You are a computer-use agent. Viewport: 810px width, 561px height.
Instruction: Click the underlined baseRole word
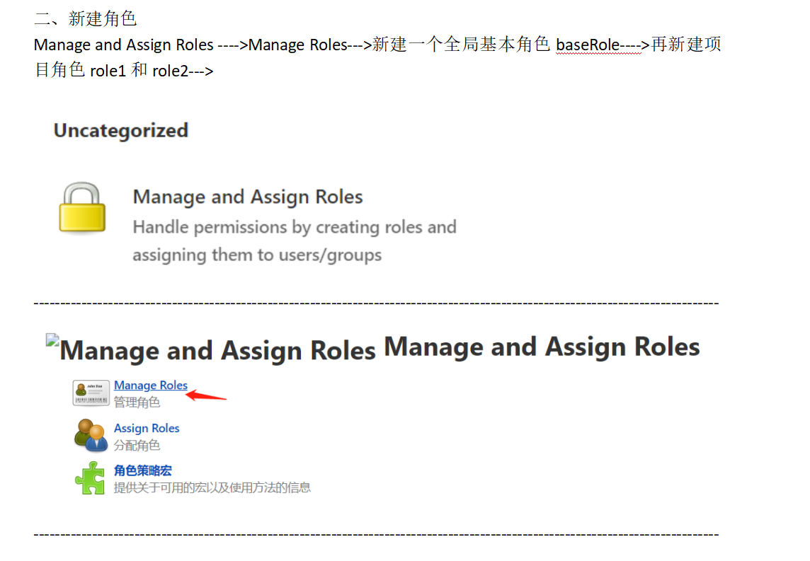(587, 45)
